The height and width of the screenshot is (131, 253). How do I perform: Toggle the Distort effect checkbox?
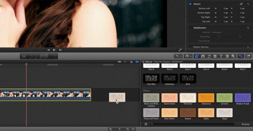pos(190,4)
